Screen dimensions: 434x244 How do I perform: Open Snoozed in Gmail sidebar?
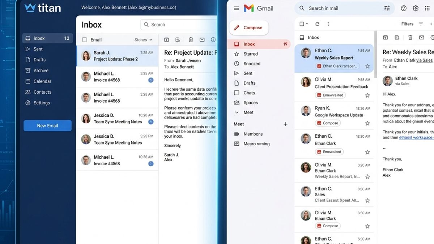tap(252, 64)
